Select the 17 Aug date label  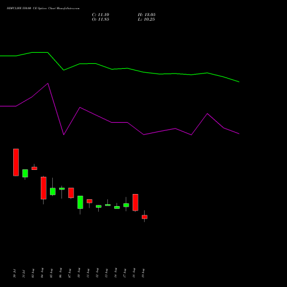(125, 273)
